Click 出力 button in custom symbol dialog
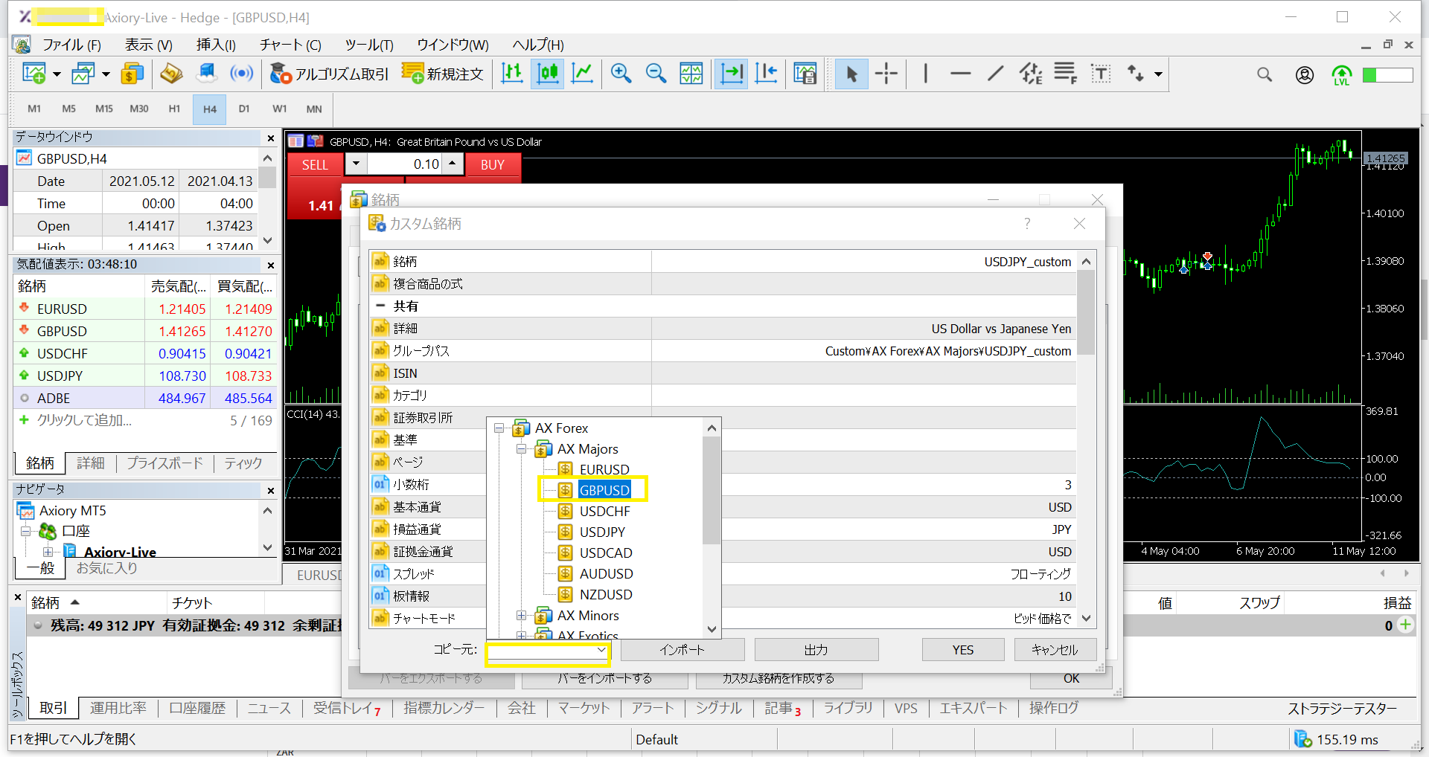 (816, 650)
